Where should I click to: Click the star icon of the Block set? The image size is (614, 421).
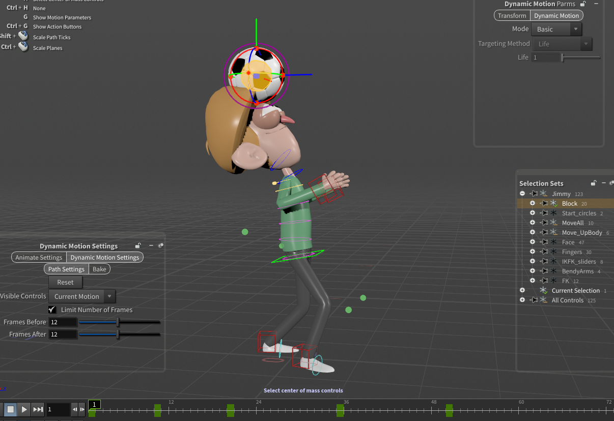[553, 204]
